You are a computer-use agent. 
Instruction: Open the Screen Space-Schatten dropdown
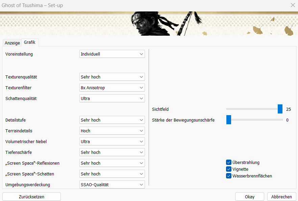click(112, 174)
